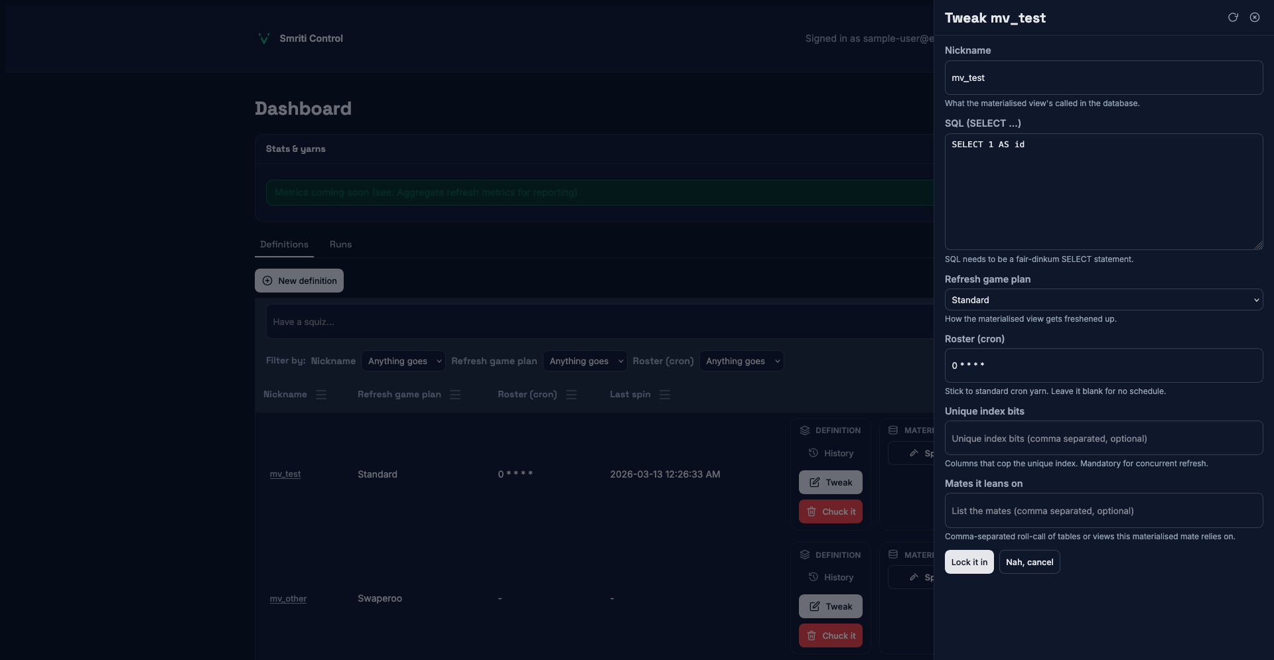
Task: View History for mv_other definition
Action: 831,577
